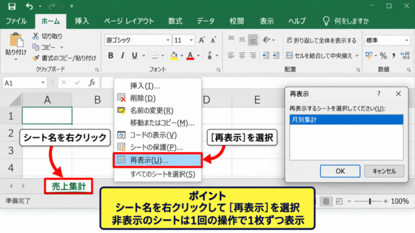Click the Undo arrow icon
Image resolution: width=415 pixels, height=233 pixels.
point(29,6)
